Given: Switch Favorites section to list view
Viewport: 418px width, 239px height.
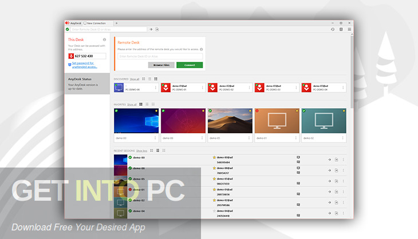Looking at the screenshot, I should 147,104.
